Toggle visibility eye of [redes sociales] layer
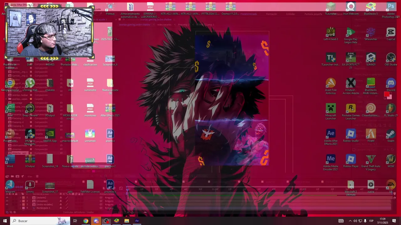 click(x=7, y=204)
